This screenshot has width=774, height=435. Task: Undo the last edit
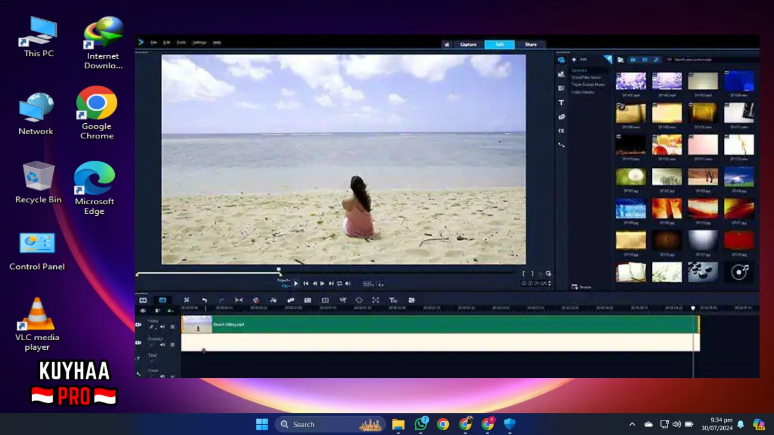tap(204, 300)
